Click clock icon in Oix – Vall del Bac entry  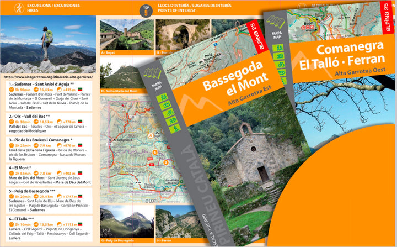pos(12,122)
